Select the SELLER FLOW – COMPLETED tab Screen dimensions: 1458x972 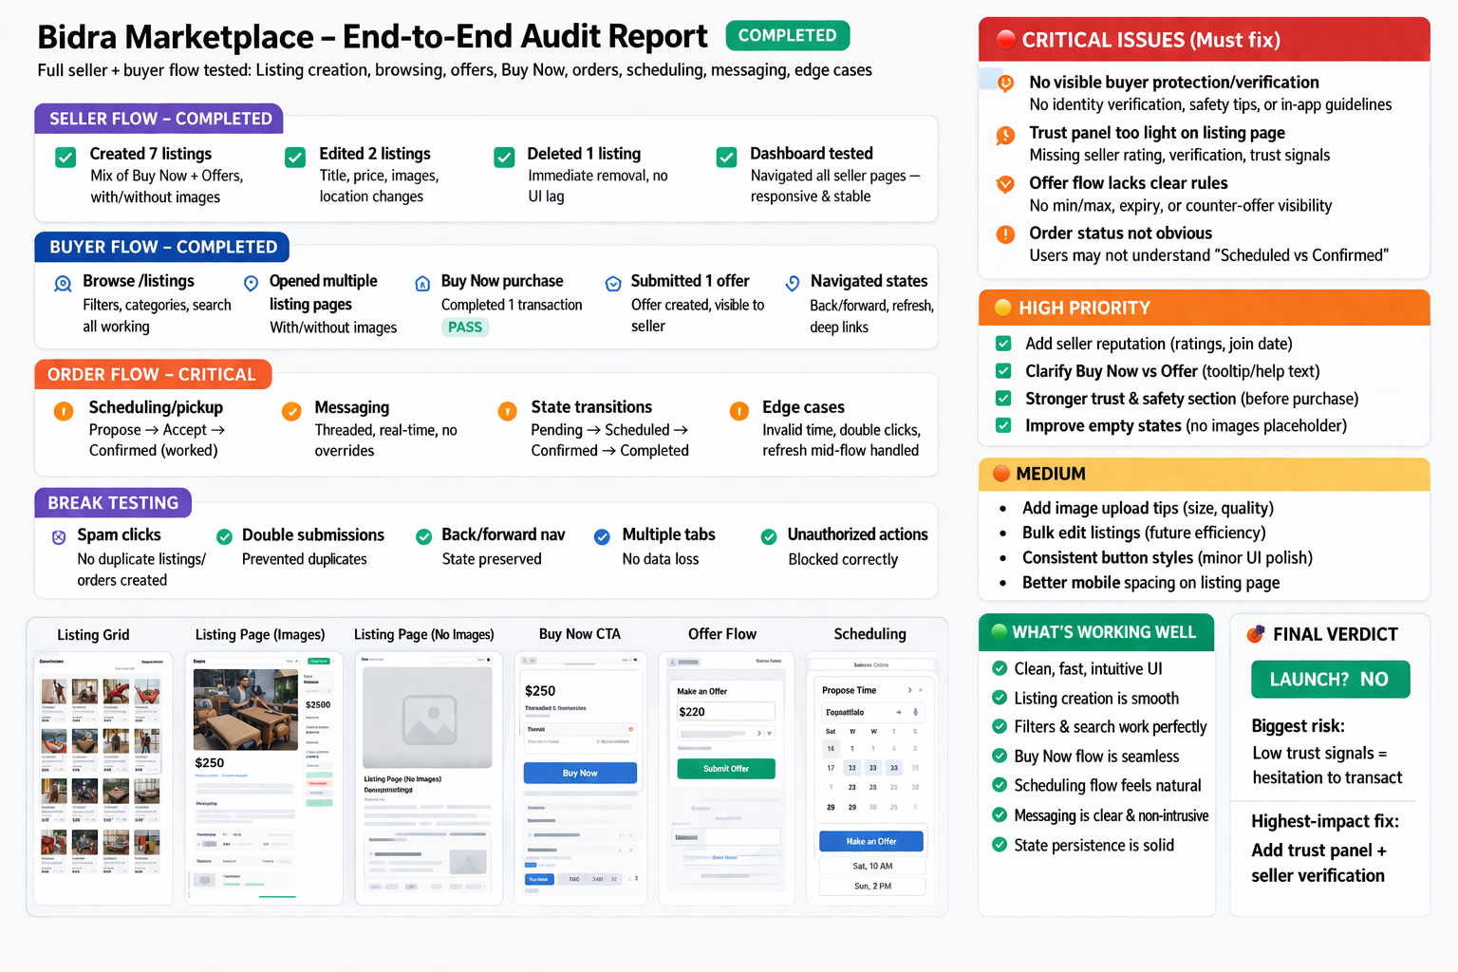pyautogui.click(x=159, y=119)
